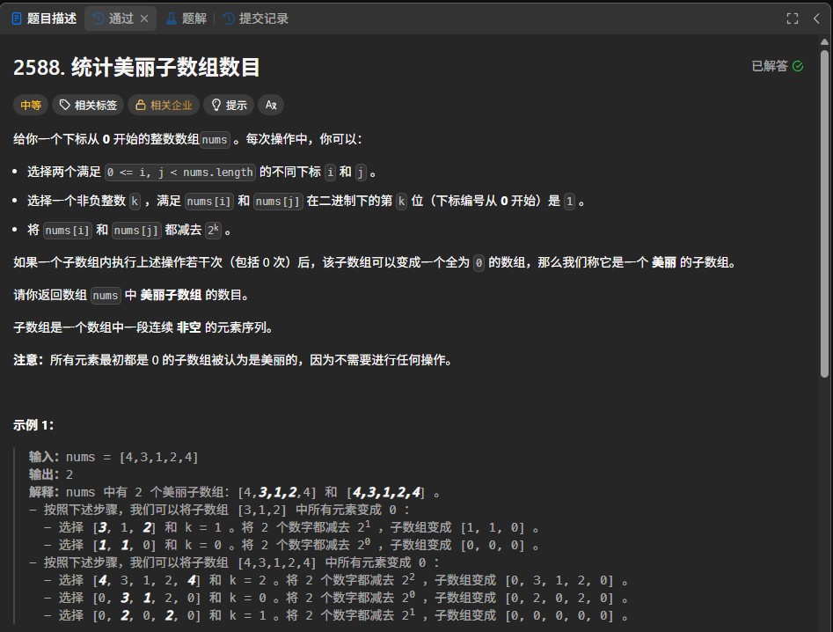Click the tag icon on 相关标签
This screenshot has width=833, height=632.
pyautogui.click(x=65, y=106)
